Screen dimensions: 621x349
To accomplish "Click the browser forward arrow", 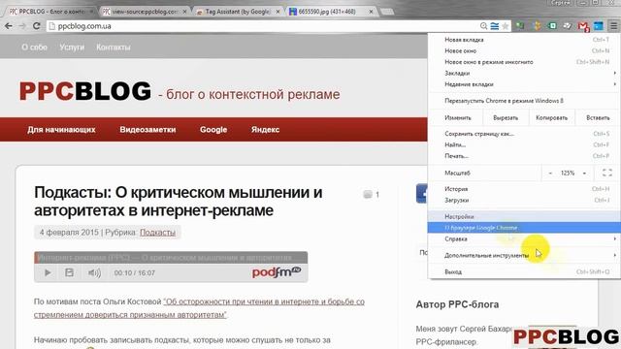I will point(21,26).
